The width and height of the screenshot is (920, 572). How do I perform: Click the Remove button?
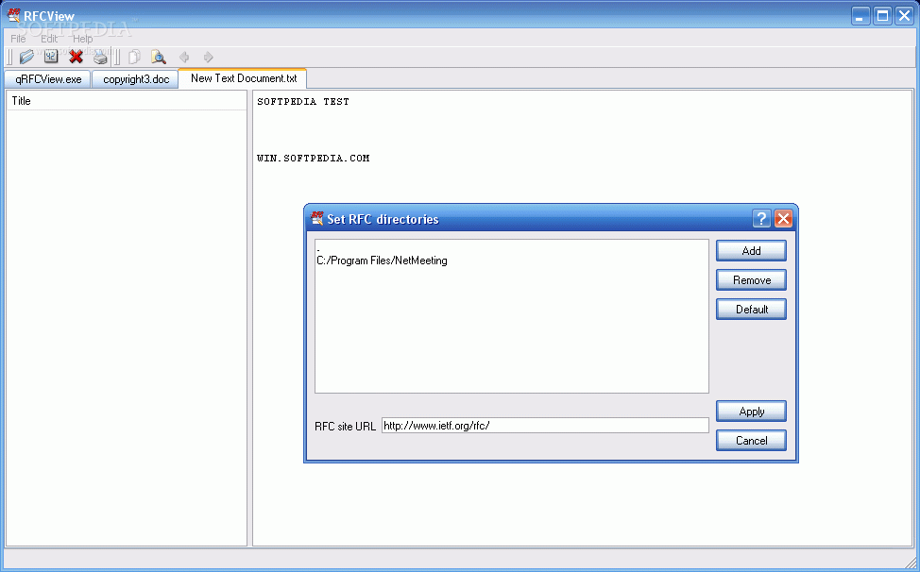pyautogui.click(x=751, y=280)
